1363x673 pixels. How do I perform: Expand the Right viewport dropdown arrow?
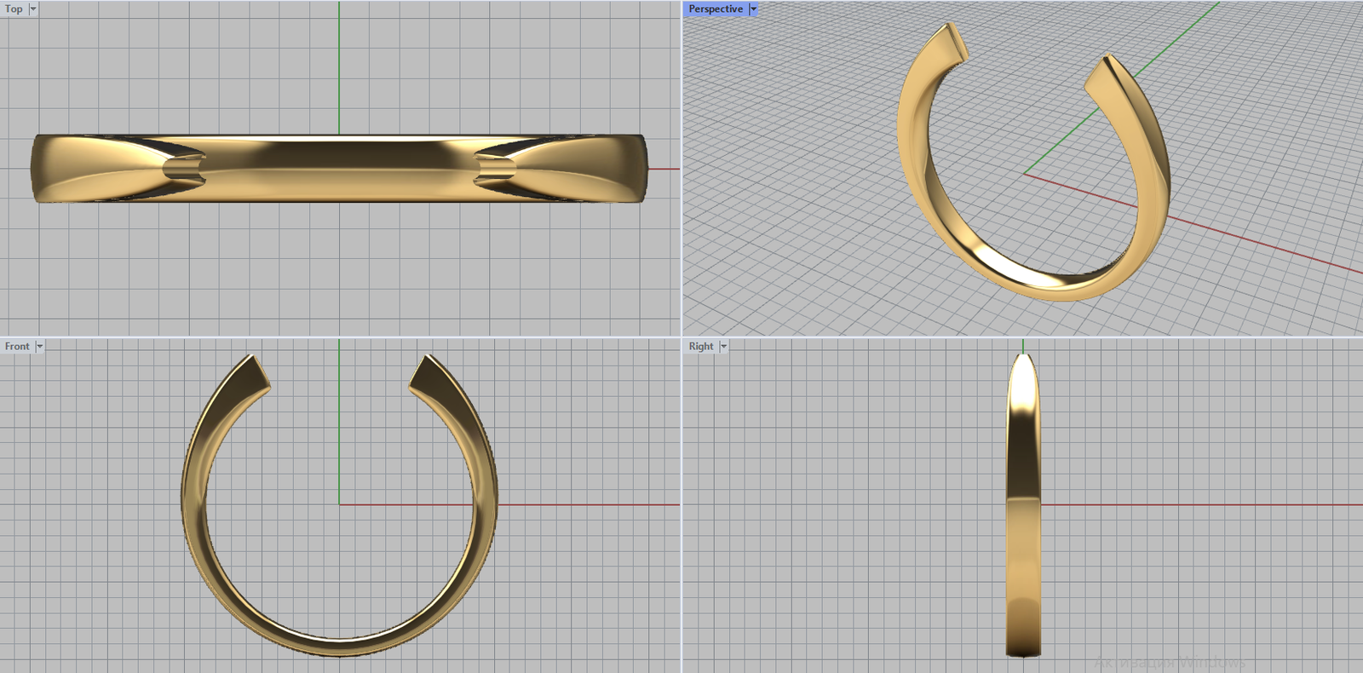point(723,346)
